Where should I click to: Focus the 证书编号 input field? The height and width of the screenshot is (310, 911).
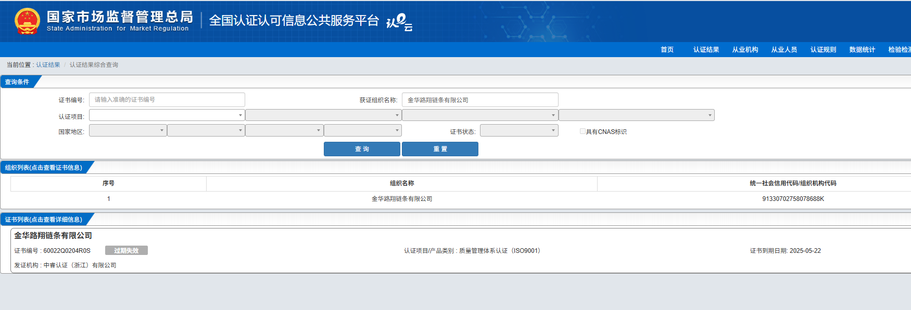(x=167, y=100)
